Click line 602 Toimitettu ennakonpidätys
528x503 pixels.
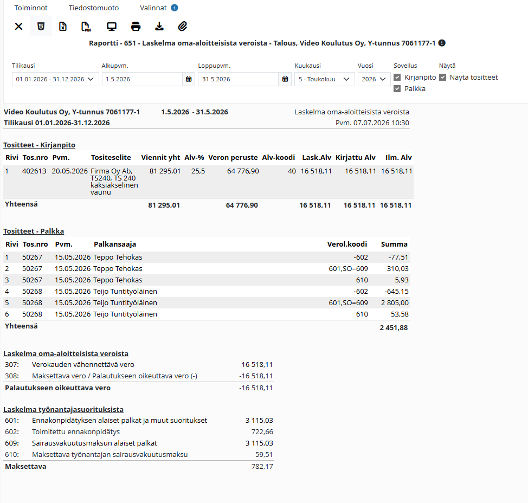point(139,432)
